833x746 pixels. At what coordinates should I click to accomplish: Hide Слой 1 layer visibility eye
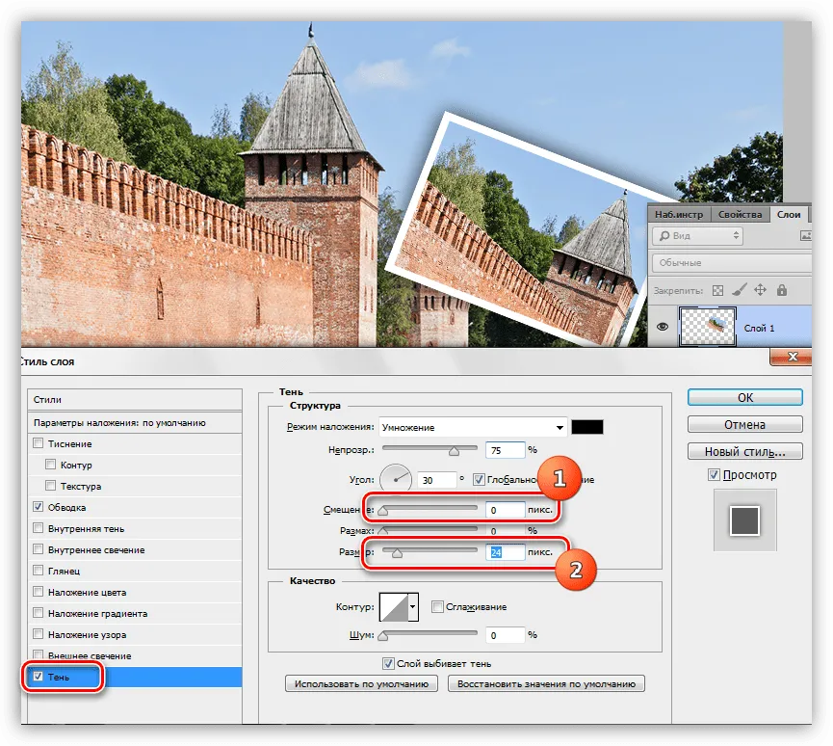click(663, 327)
